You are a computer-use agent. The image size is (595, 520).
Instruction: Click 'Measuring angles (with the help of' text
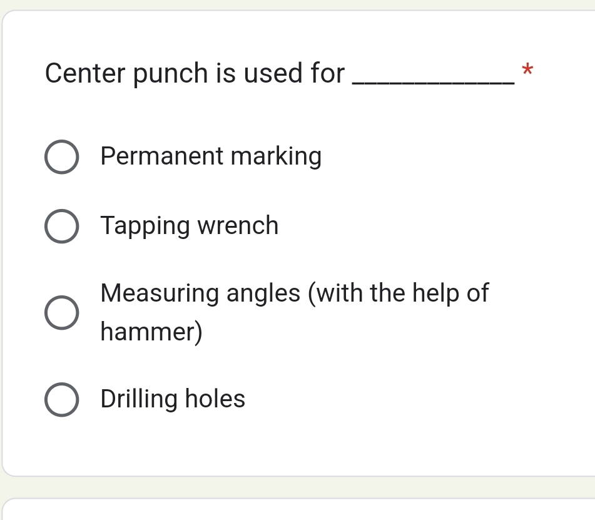tap(294, 293)
